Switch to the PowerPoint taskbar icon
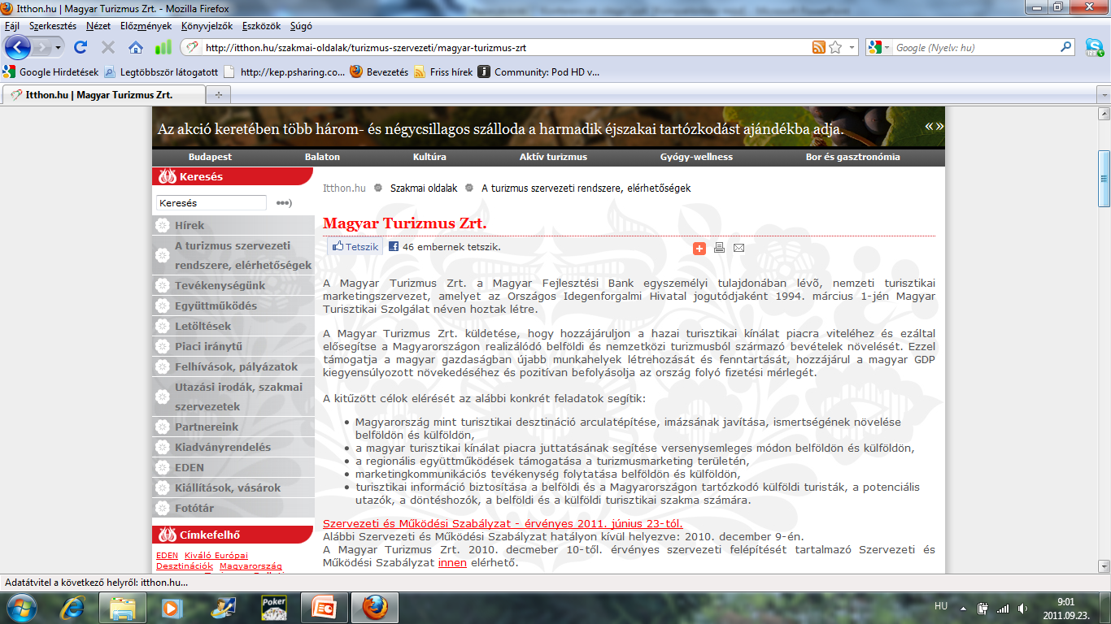The image size is (1111, 624). point(324,607)
